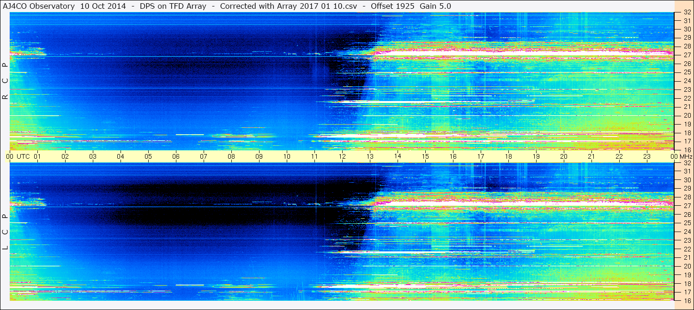Click the 02 hour label on time axis
The height and width of the screenshot is (310, 694).
click(65, 156)
